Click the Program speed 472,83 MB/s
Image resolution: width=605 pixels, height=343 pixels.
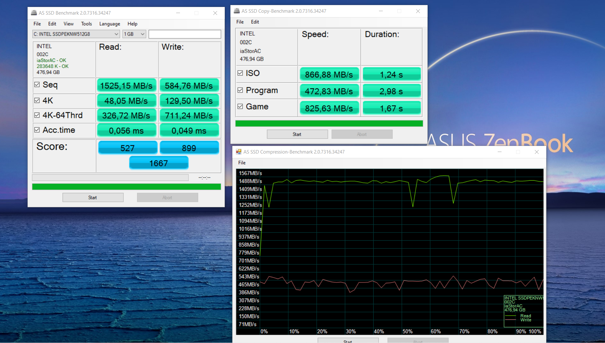tap(329, 91)
